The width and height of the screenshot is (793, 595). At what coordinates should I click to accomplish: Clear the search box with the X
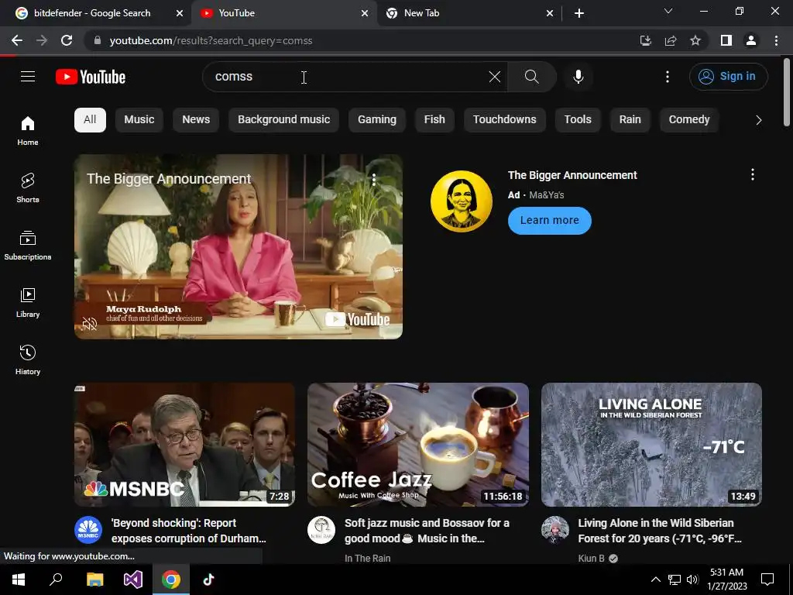click(x=495, y=77)
